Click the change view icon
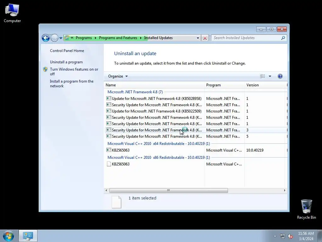Screen dimensions: 322x242 [x=263, y=76]
